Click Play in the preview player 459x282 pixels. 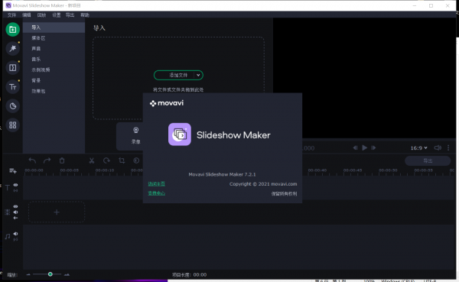(364, 147)
